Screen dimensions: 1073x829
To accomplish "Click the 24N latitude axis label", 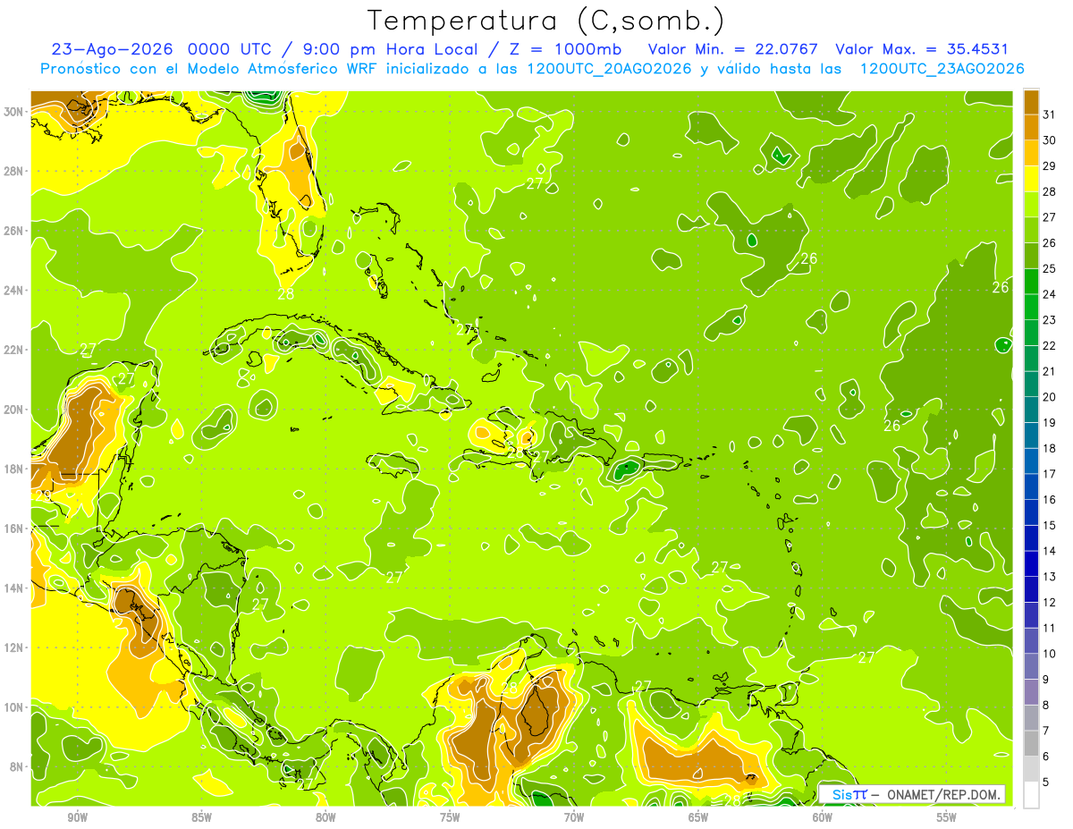I will (x=13, y=291).
